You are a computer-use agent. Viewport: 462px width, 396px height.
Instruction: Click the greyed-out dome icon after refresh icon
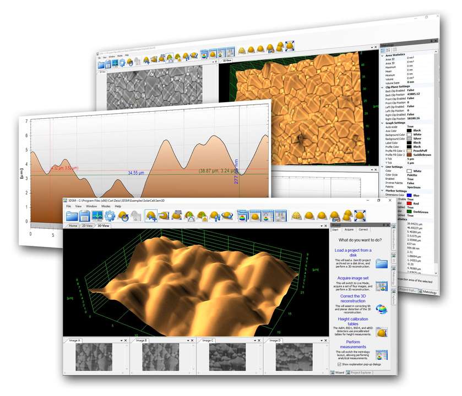[135, 216]
